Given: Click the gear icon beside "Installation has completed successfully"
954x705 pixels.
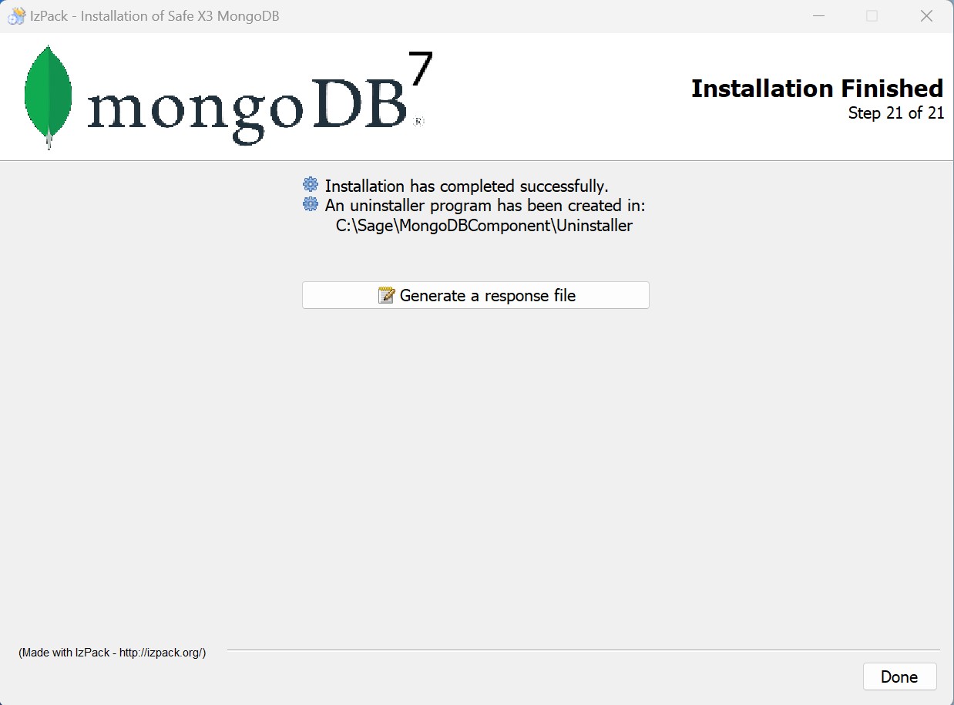Looking at the screenshot, I should coord(311,185).
